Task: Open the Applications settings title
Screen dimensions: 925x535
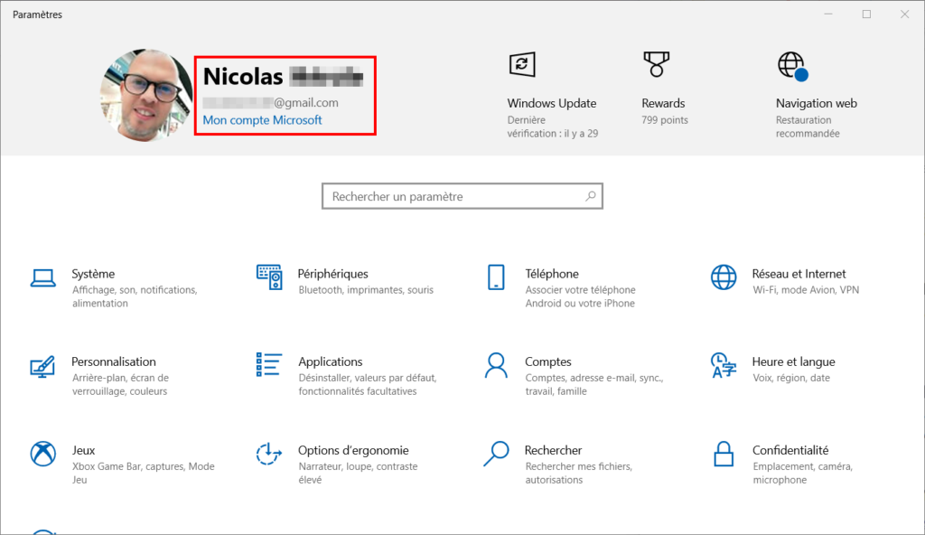Action: [x=331, y=361]
